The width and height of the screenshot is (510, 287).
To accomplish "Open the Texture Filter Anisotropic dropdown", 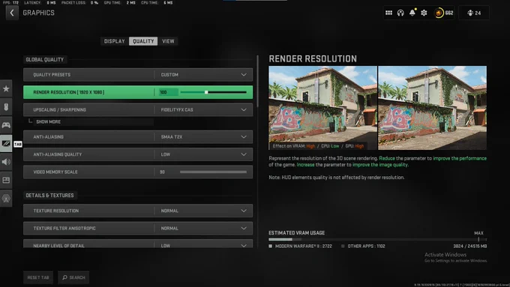I will 138,228.
